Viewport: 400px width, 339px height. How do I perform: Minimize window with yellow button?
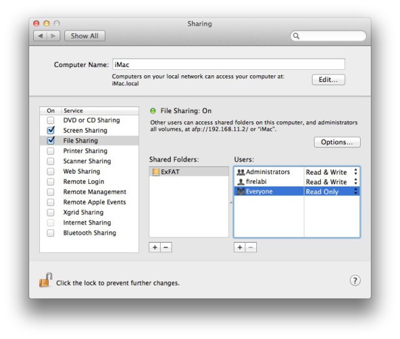click(46, 24)
